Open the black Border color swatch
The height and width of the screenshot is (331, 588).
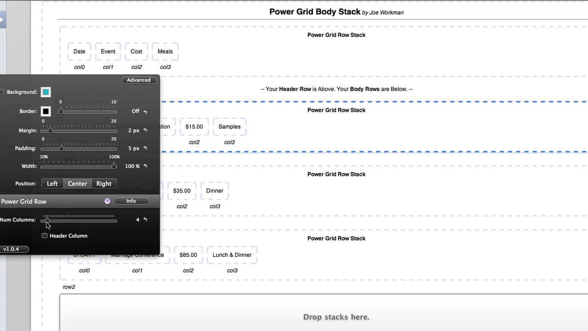point(46,111)
